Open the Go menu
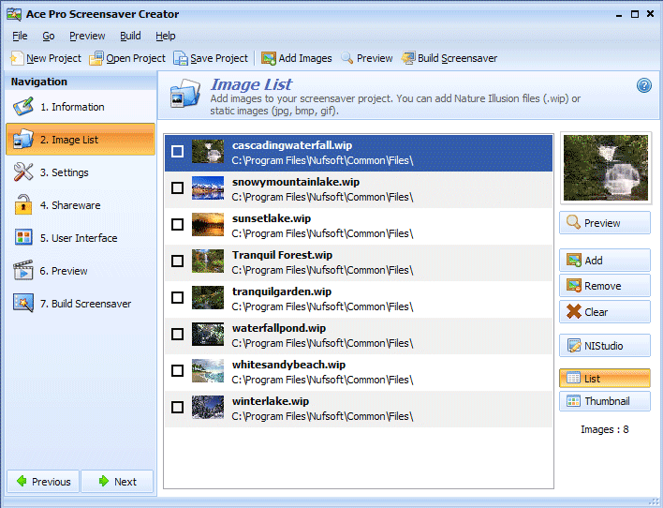Image resolution: width=663 pixels, height=508 pixels. pos(49,36)
